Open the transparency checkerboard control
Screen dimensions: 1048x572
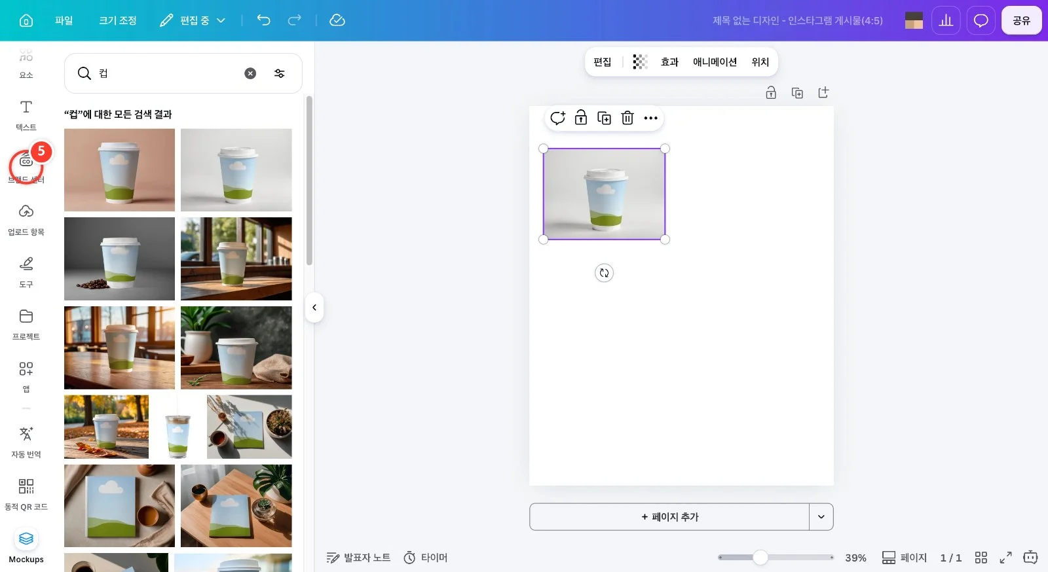coord(640,62)
